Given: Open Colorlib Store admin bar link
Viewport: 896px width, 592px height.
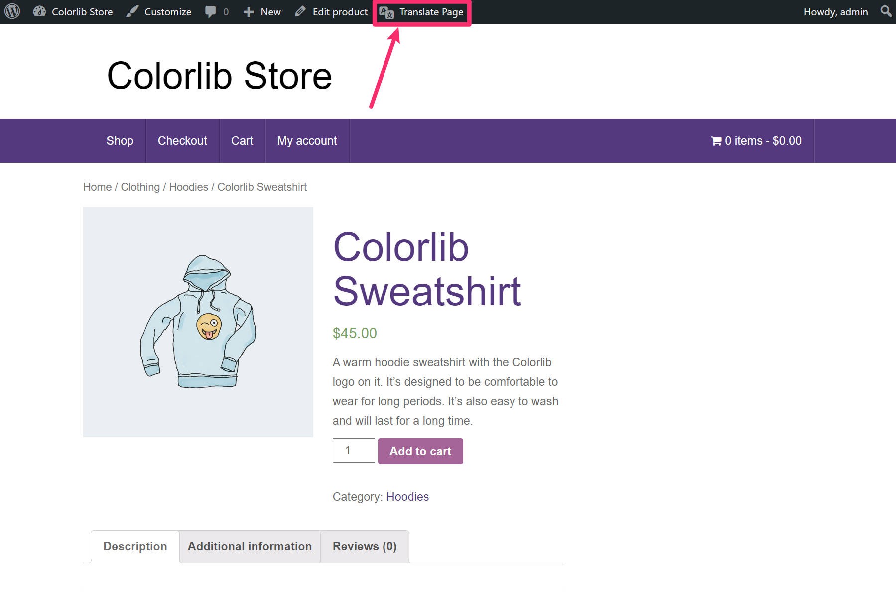Looking at the screenshot, I should click(x=82, y=12).
